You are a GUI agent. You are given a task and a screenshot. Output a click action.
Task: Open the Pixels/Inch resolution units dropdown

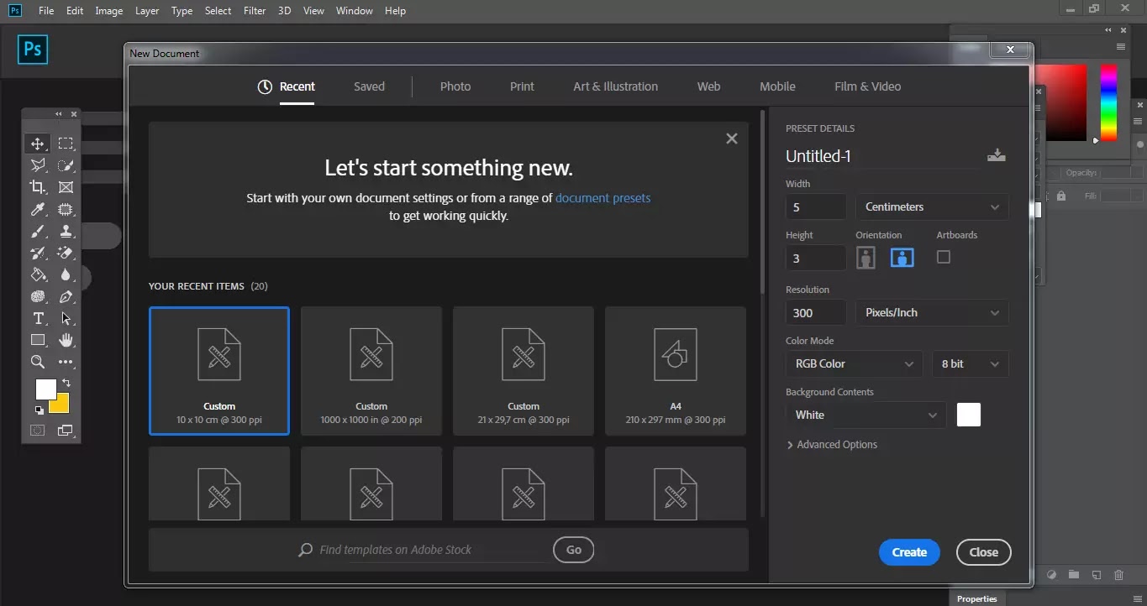click(932, 312)
